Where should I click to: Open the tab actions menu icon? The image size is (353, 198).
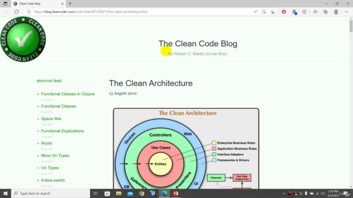click(x=6, y=4)
